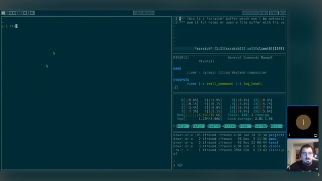Click F1 Help in htop
The width and height of the screenshot is (322, 181).
pos(181,126)
